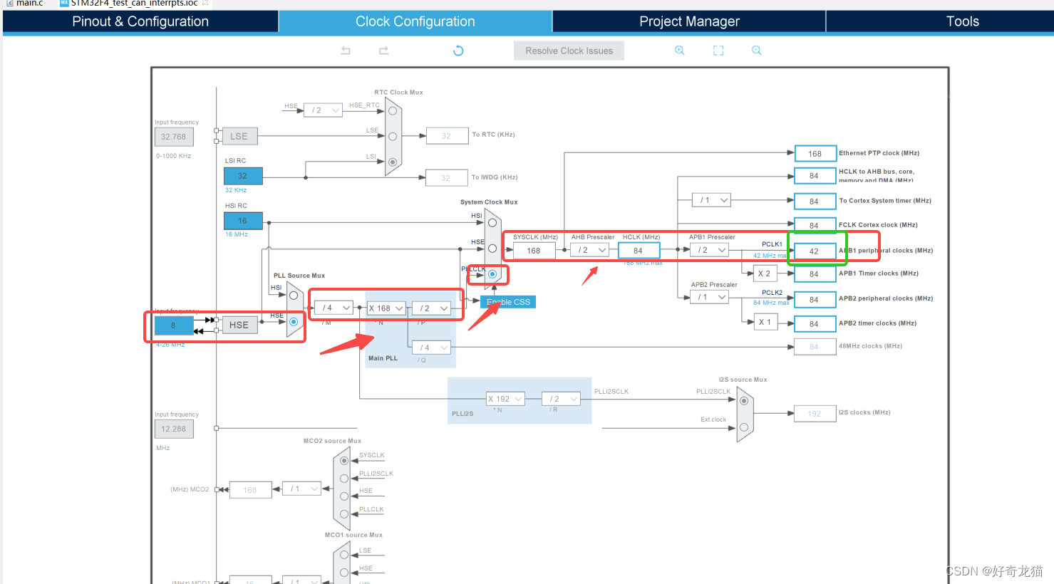This screenshot has height=584, width=1054.
Task: Click the APB1 peripheral clocks value 42
Action: click(x=815, y=251)
